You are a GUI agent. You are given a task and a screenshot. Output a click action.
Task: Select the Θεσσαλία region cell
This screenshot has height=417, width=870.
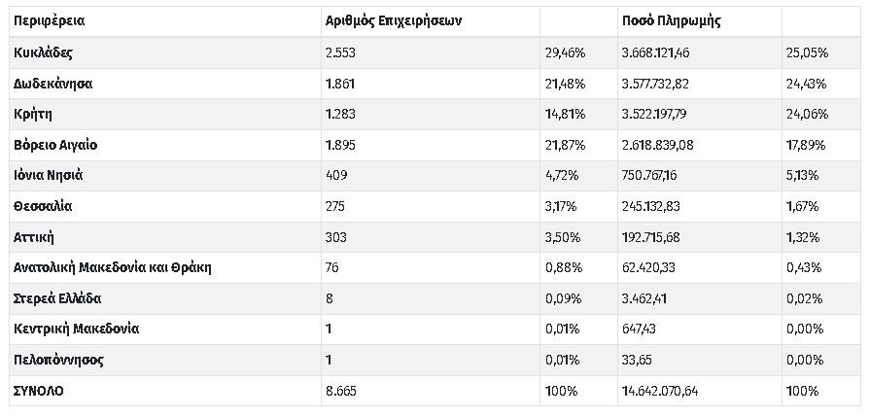pyautogui.click(x=44, y=206)
